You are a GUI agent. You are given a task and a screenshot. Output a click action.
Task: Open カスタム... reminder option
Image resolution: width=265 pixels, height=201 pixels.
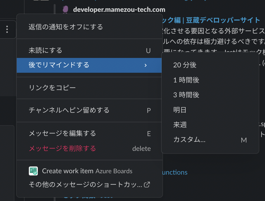(210, 140)
